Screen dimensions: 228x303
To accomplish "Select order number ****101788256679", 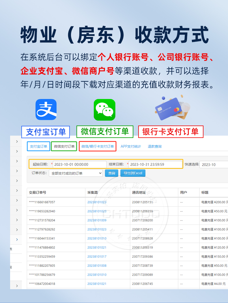I will tap(42, 275).
